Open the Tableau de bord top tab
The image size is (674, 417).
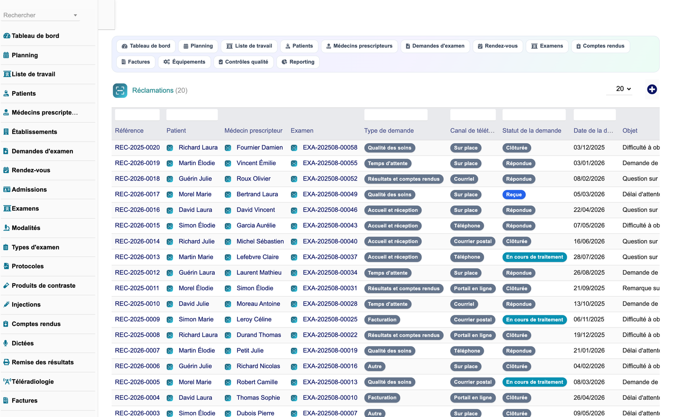click(146, 46)
